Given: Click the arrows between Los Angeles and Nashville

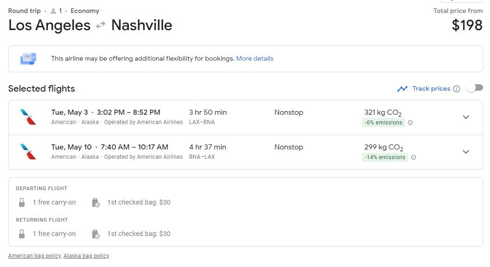Looking at the screenshot, I should tap(101, 25).
